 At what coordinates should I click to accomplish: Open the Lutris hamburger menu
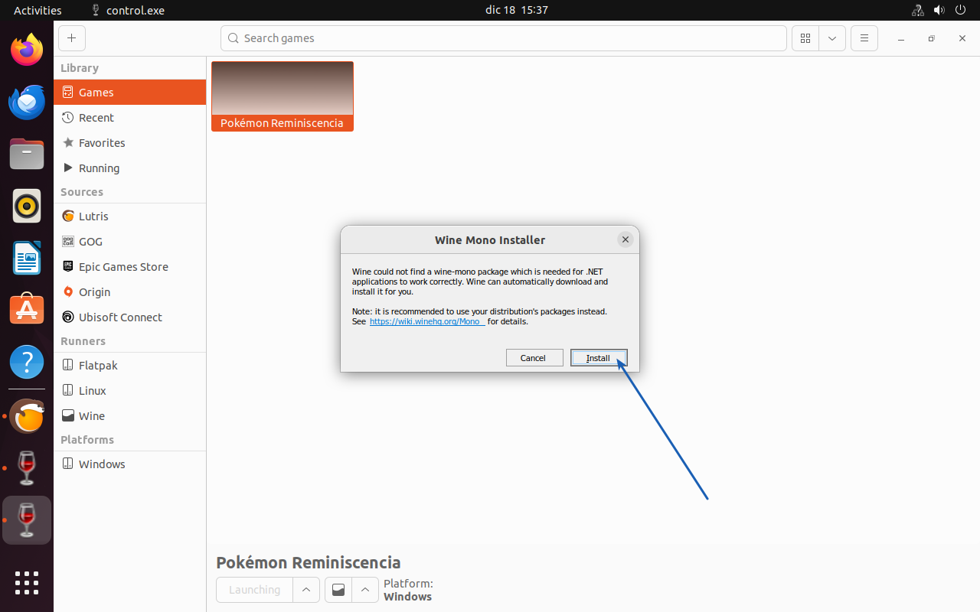tap(864, 38)
